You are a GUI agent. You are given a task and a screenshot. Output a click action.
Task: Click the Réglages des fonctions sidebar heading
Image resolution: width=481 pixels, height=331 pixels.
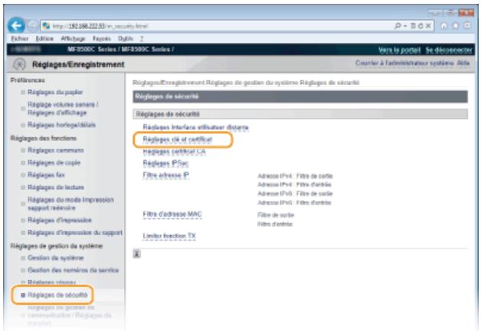pyautogui.click(x=44, y=138)
